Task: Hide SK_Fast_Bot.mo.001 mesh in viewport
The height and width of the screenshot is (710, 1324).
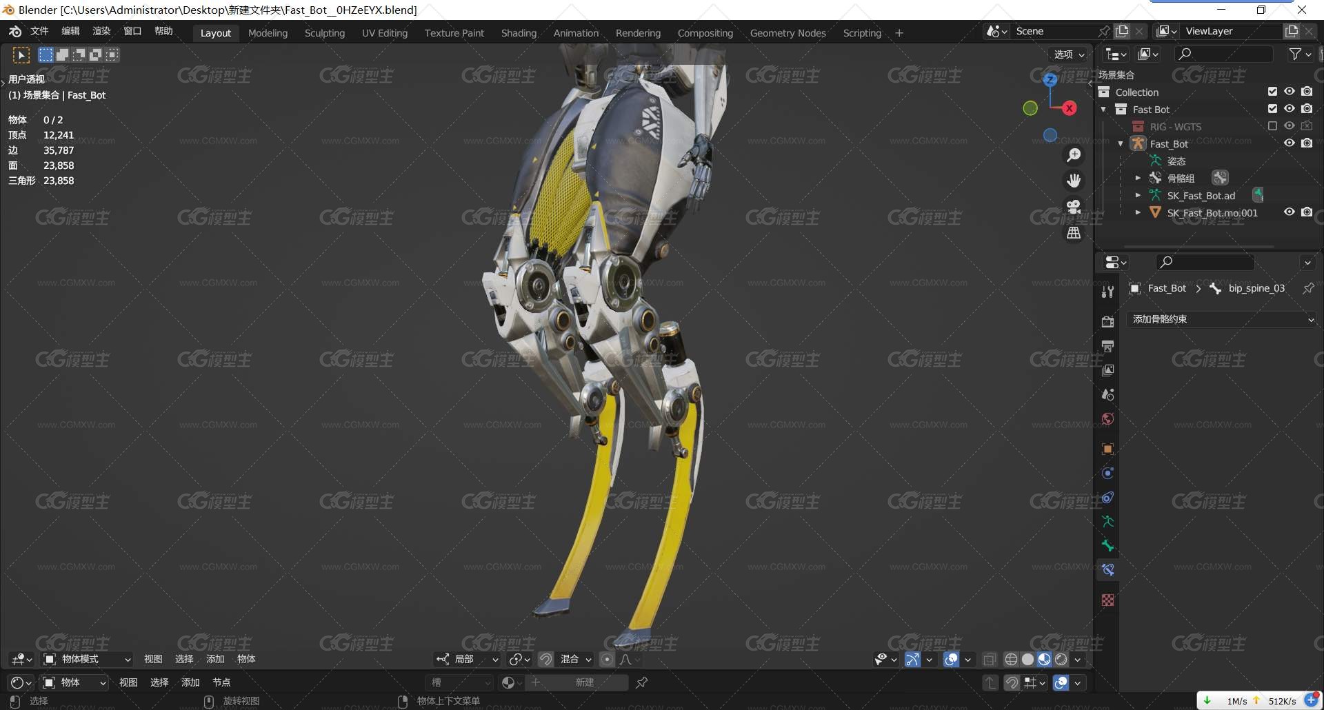Action: tap(1289, 212)
